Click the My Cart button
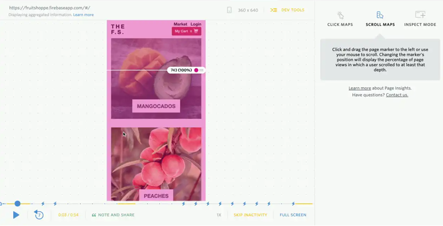This screenshot has width=443, height=226. coord(186,31)
